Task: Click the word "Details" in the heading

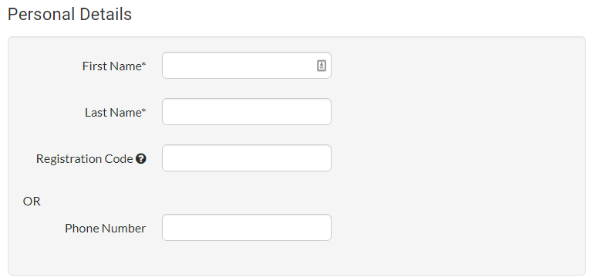Action: coord(106,15)
